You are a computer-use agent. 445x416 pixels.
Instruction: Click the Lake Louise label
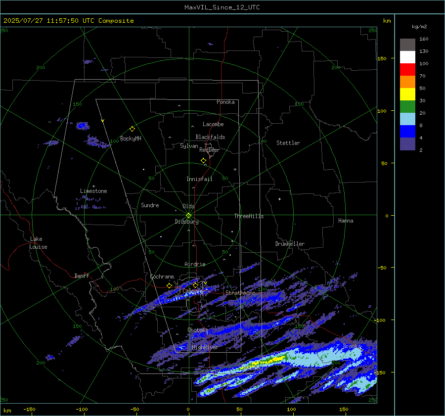click(38, 243)
